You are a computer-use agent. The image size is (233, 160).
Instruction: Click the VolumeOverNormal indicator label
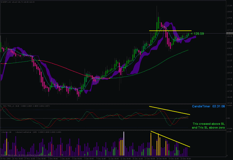(x=38, y=132)
